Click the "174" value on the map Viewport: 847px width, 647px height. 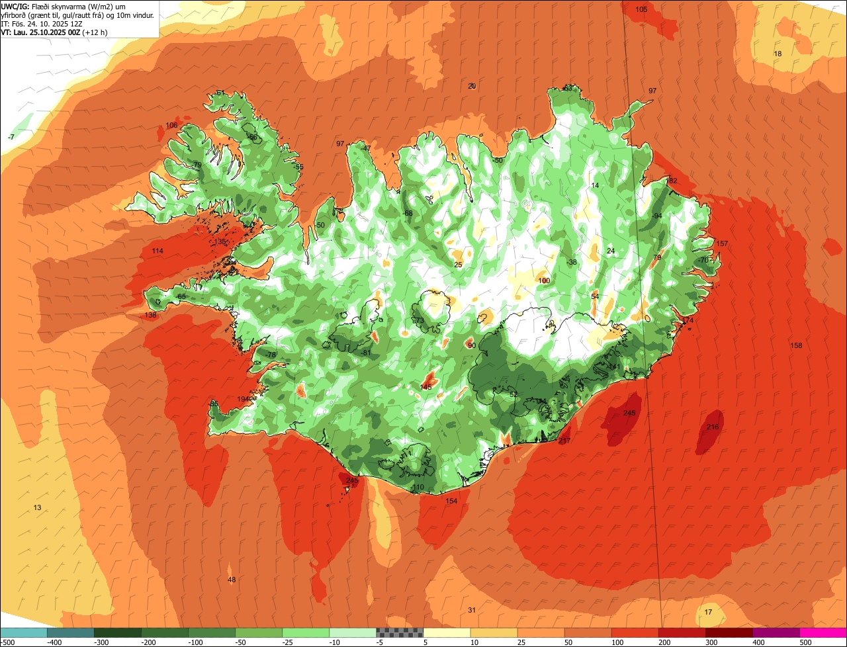(x=688, y=321)
